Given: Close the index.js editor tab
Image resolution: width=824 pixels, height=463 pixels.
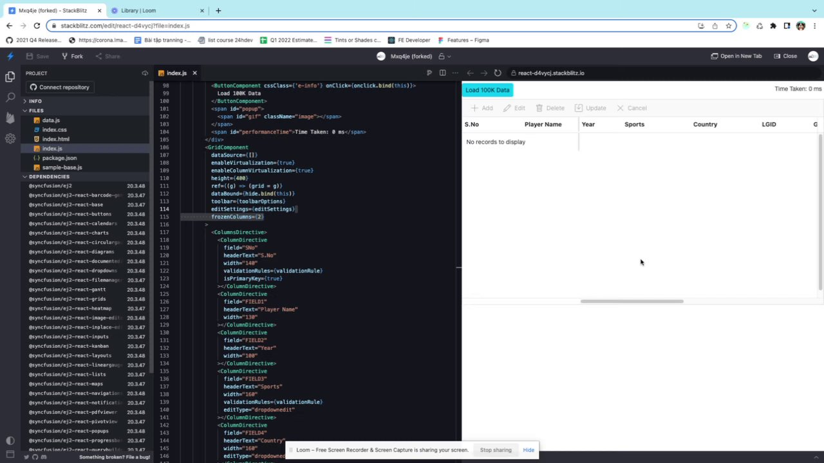Looking at the screenshot, I should [194, 73].
